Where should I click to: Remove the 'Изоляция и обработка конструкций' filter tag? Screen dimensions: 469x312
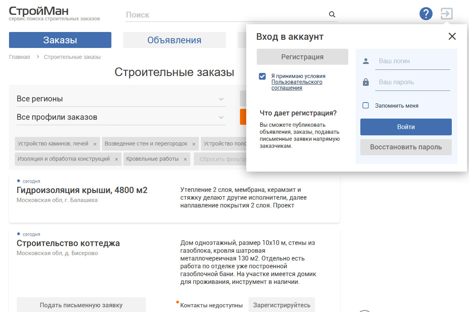coord(116,159)
